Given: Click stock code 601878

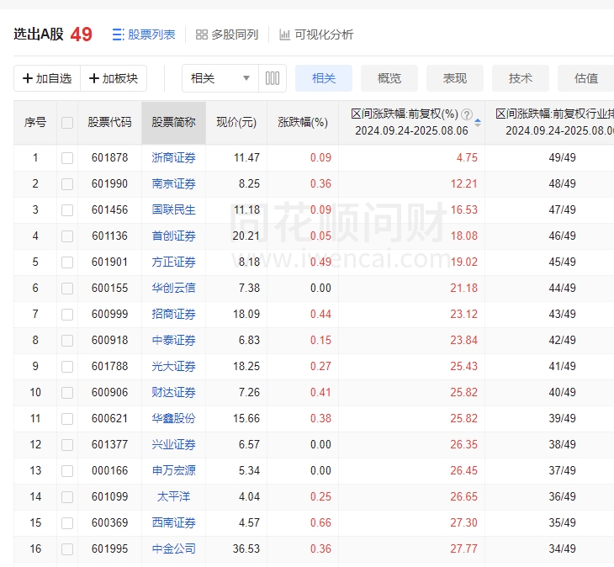Looking at the screenshot, I should pyautogui.click(x=109, y=158).
